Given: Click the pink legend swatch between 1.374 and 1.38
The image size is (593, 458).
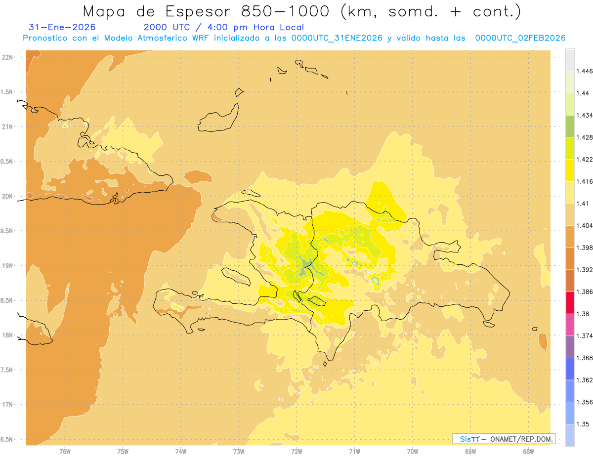Looking at the screenshot, I should (x=570, y=325).
